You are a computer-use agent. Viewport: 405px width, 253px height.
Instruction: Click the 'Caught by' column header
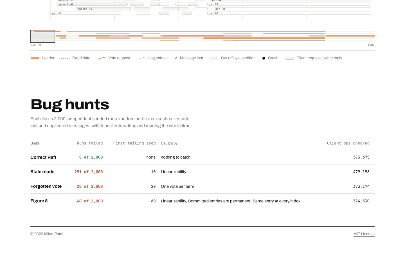pos(169,143)
